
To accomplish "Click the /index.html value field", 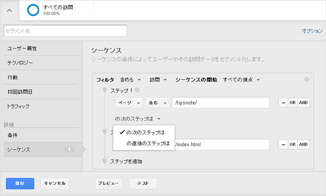I will click(x=222, y=144).
